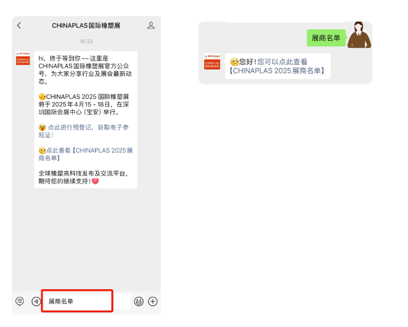
Task: Tap the 18:32 timestamp label
Action: click(86, 41)
